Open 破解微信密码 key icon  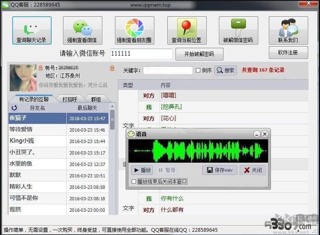pyautogui.click(x=239, y=30)
